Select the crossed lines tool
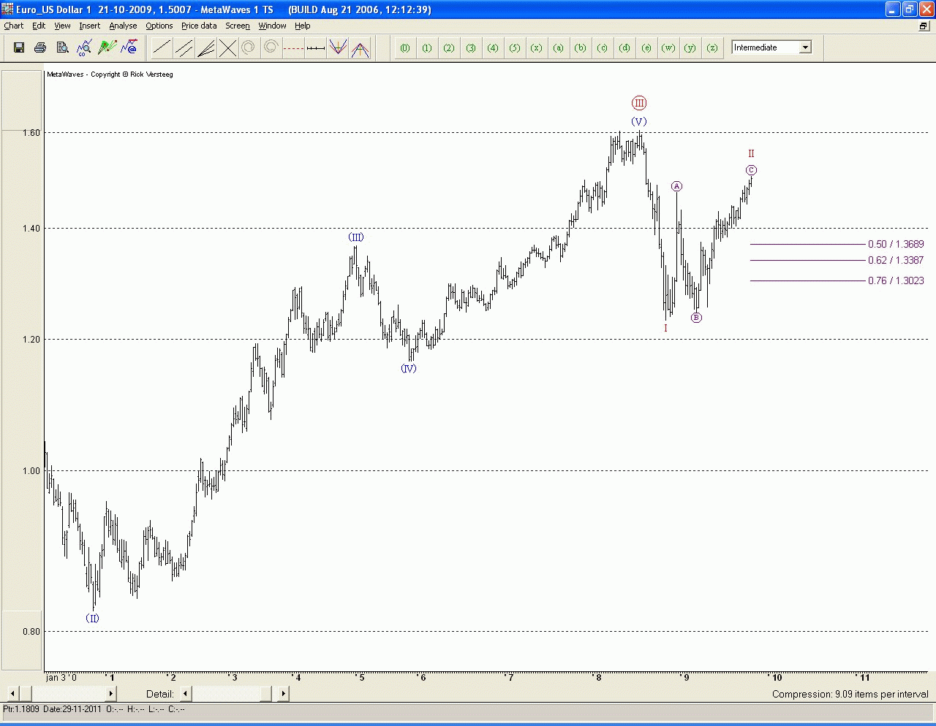The image size is (936, 726). pos(227,48)
